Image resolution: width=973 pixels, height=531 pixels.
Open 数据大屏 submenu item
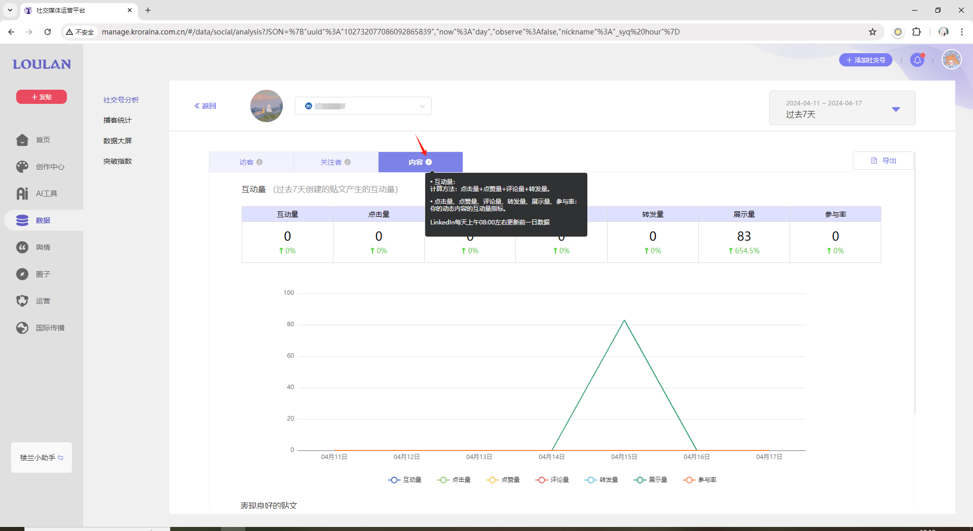[x=117, y=141]
